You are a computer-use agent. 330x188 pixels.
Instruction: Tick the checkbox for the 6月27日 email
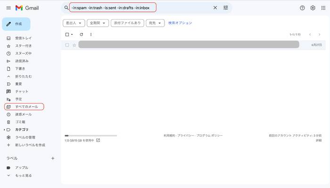point(67,45)
